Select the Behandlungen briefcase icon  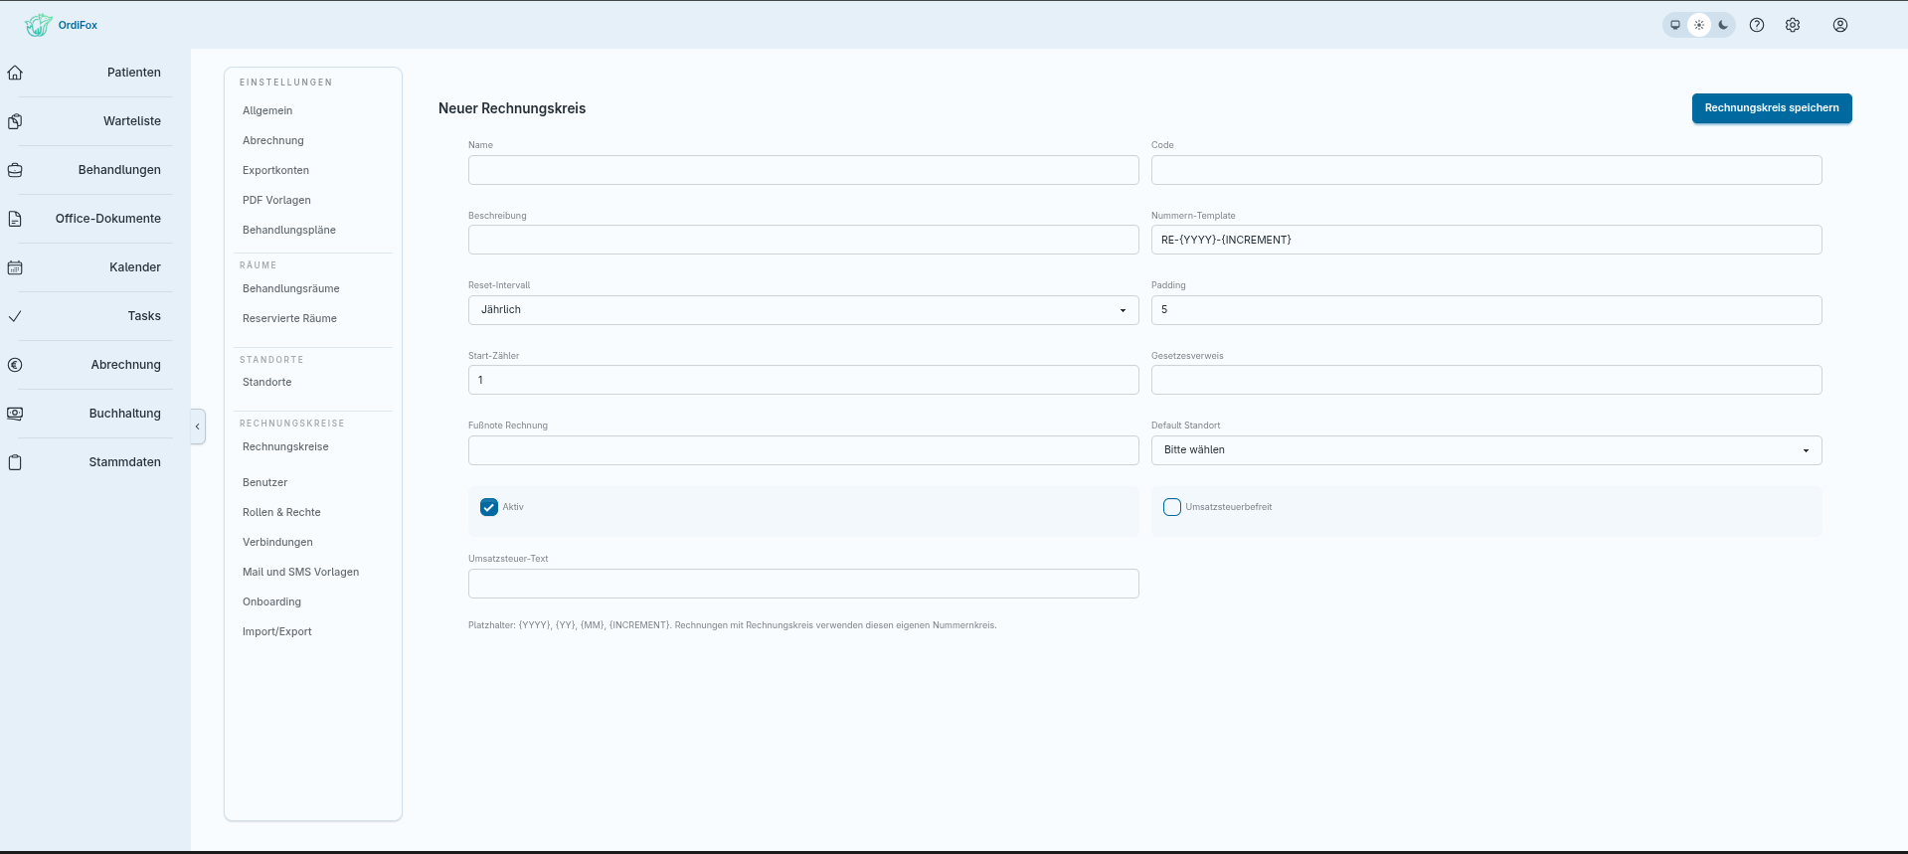click(15, 170)
